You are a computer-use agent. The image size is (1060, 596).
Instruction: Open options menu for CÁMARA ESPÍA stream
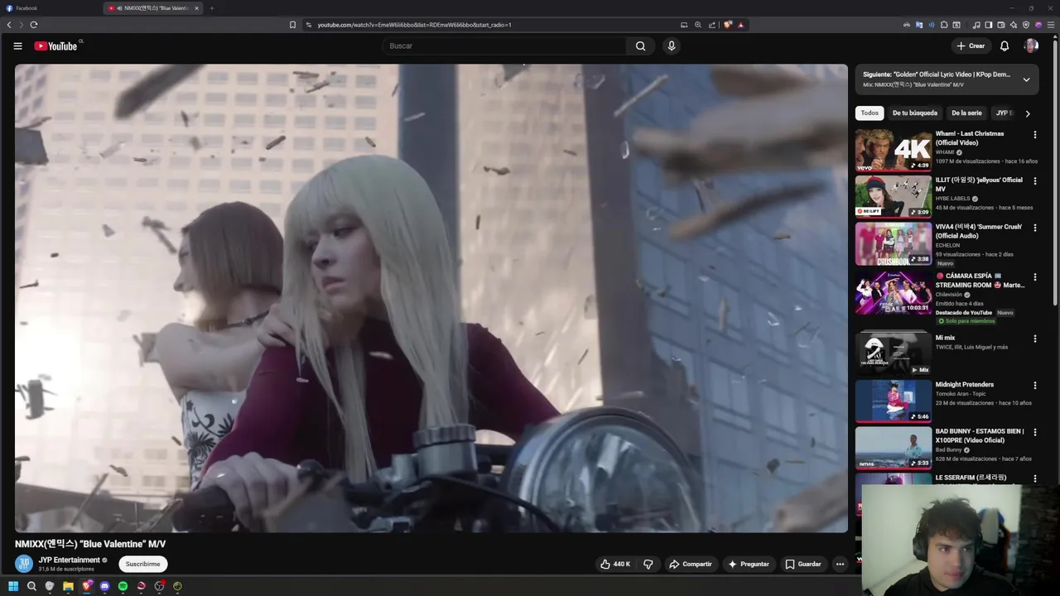click(x=1034, y=277)
